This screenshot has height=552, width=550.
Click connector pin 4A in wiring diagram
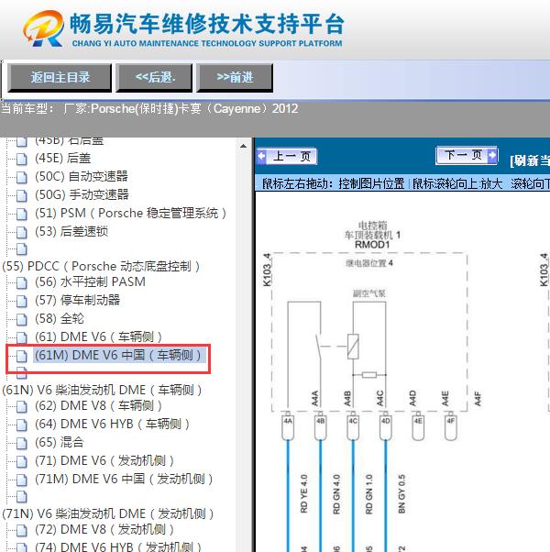288,426
